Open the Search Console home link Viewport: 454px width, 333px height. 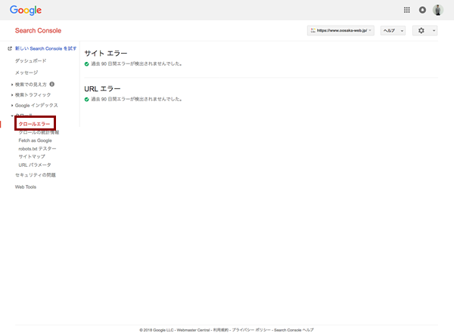coord(38,30)
